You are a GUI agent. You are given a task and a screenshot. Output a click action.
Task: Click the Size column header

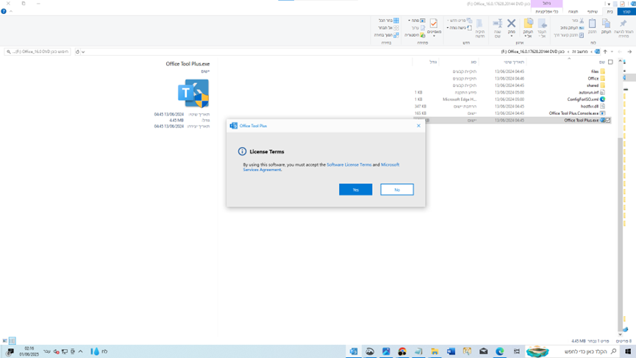(x=433, y=62)
